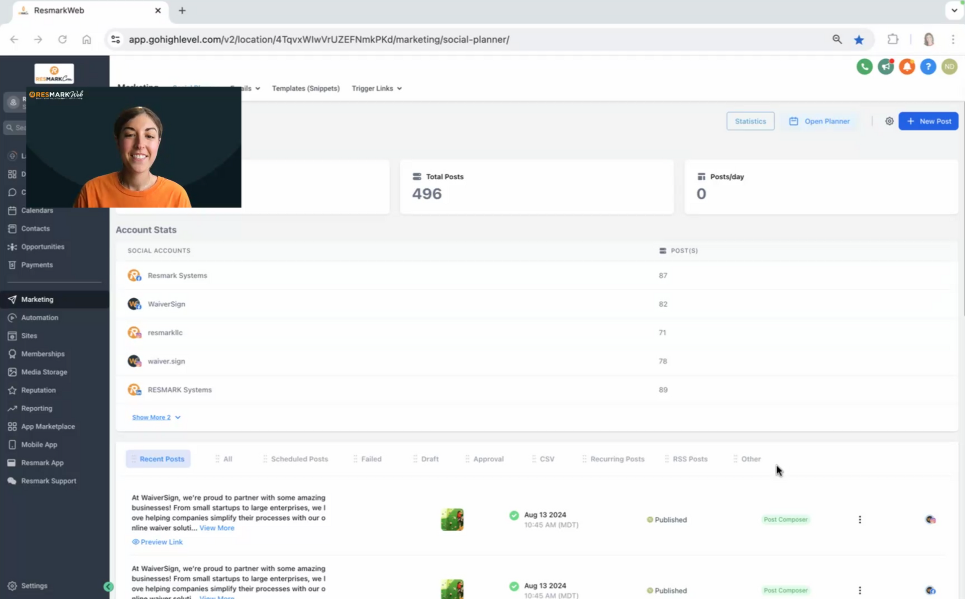Click the Open Planner button
Screen dimensions: 965x599
[819, 121]
